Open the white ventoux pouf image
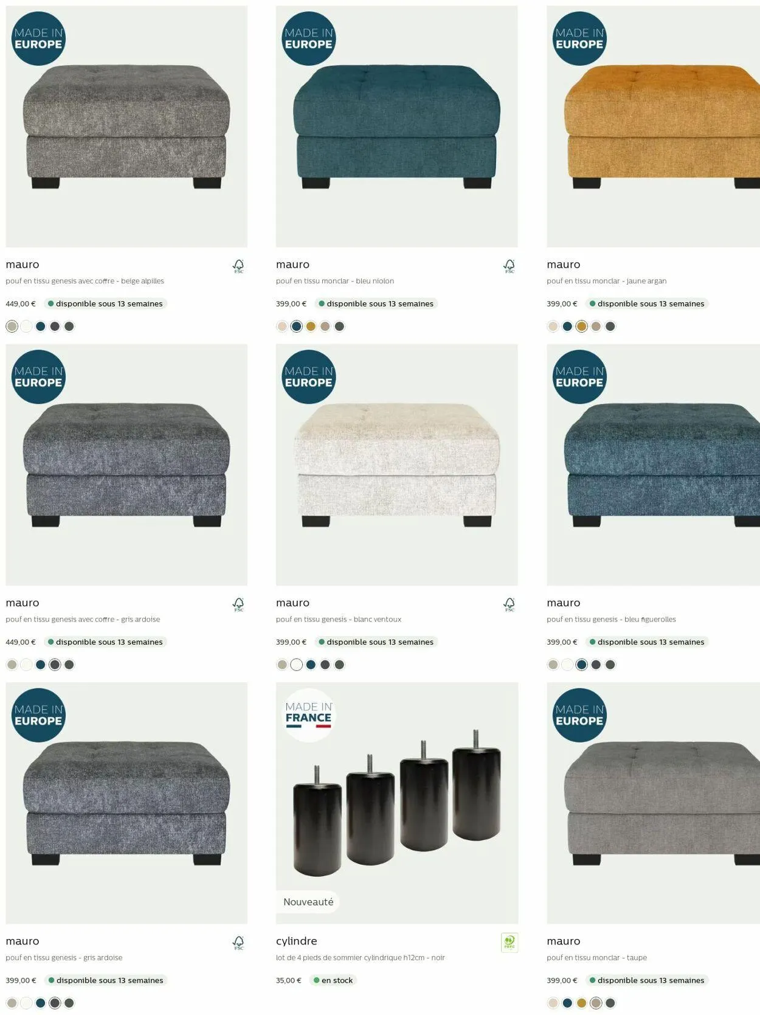The height and width of the screenshot is (1015, 760). (396, 465)
